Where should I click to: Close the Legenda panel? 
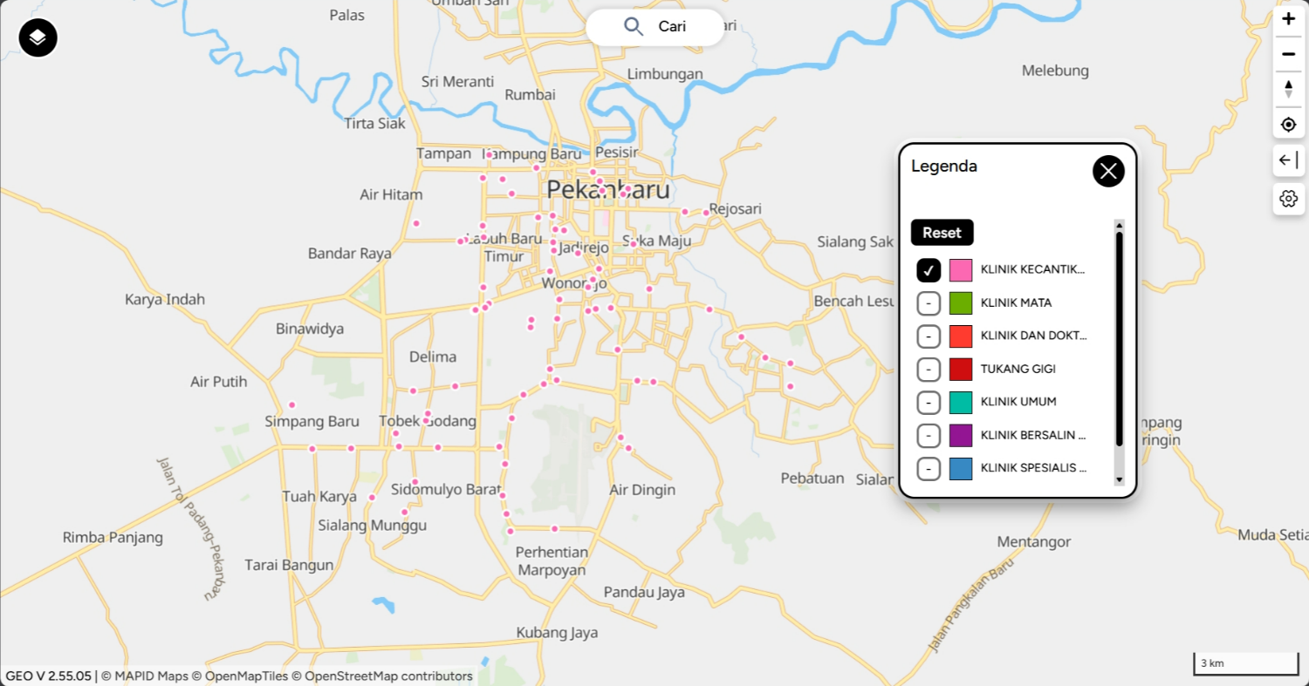(x=1108, y=171)
